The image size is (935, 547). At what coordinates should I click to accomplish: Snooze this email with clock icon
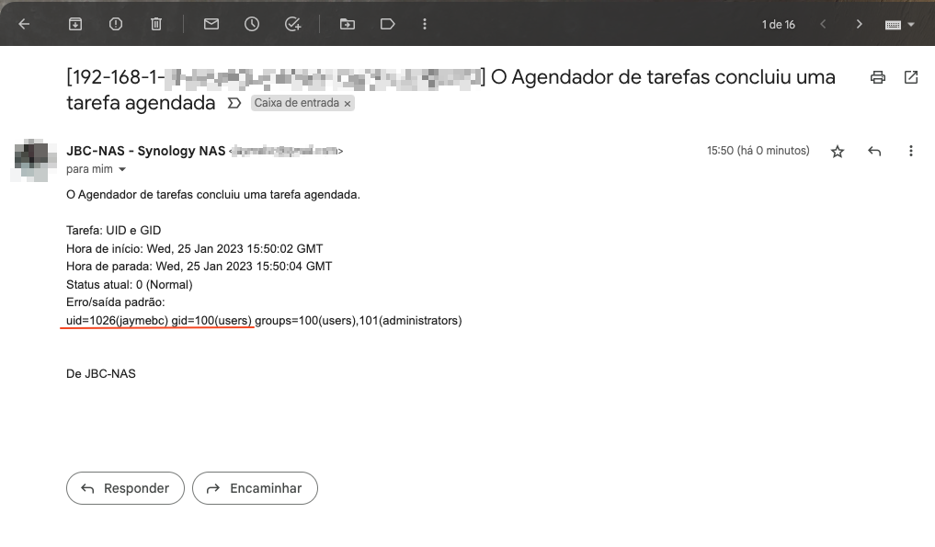(252, 24)
